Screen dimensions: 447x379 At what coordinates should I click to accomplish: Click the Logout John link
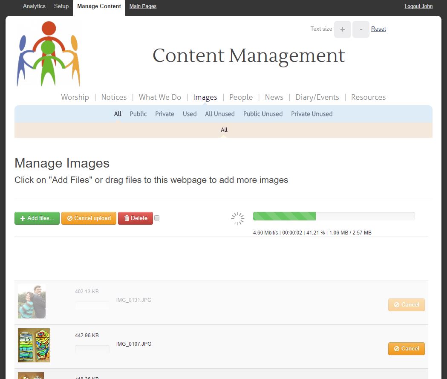[x=418, y=6]
